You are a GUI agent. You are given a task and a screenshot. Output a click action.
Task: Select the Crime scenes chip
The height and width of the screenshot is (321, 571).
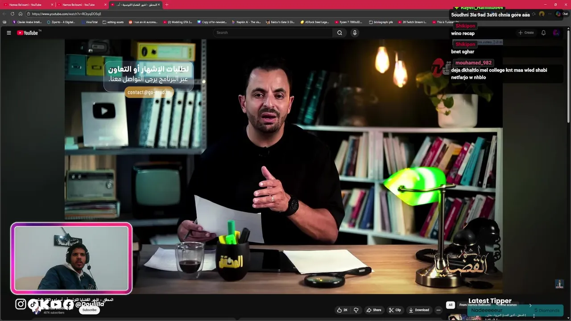(x=507, y=305)
